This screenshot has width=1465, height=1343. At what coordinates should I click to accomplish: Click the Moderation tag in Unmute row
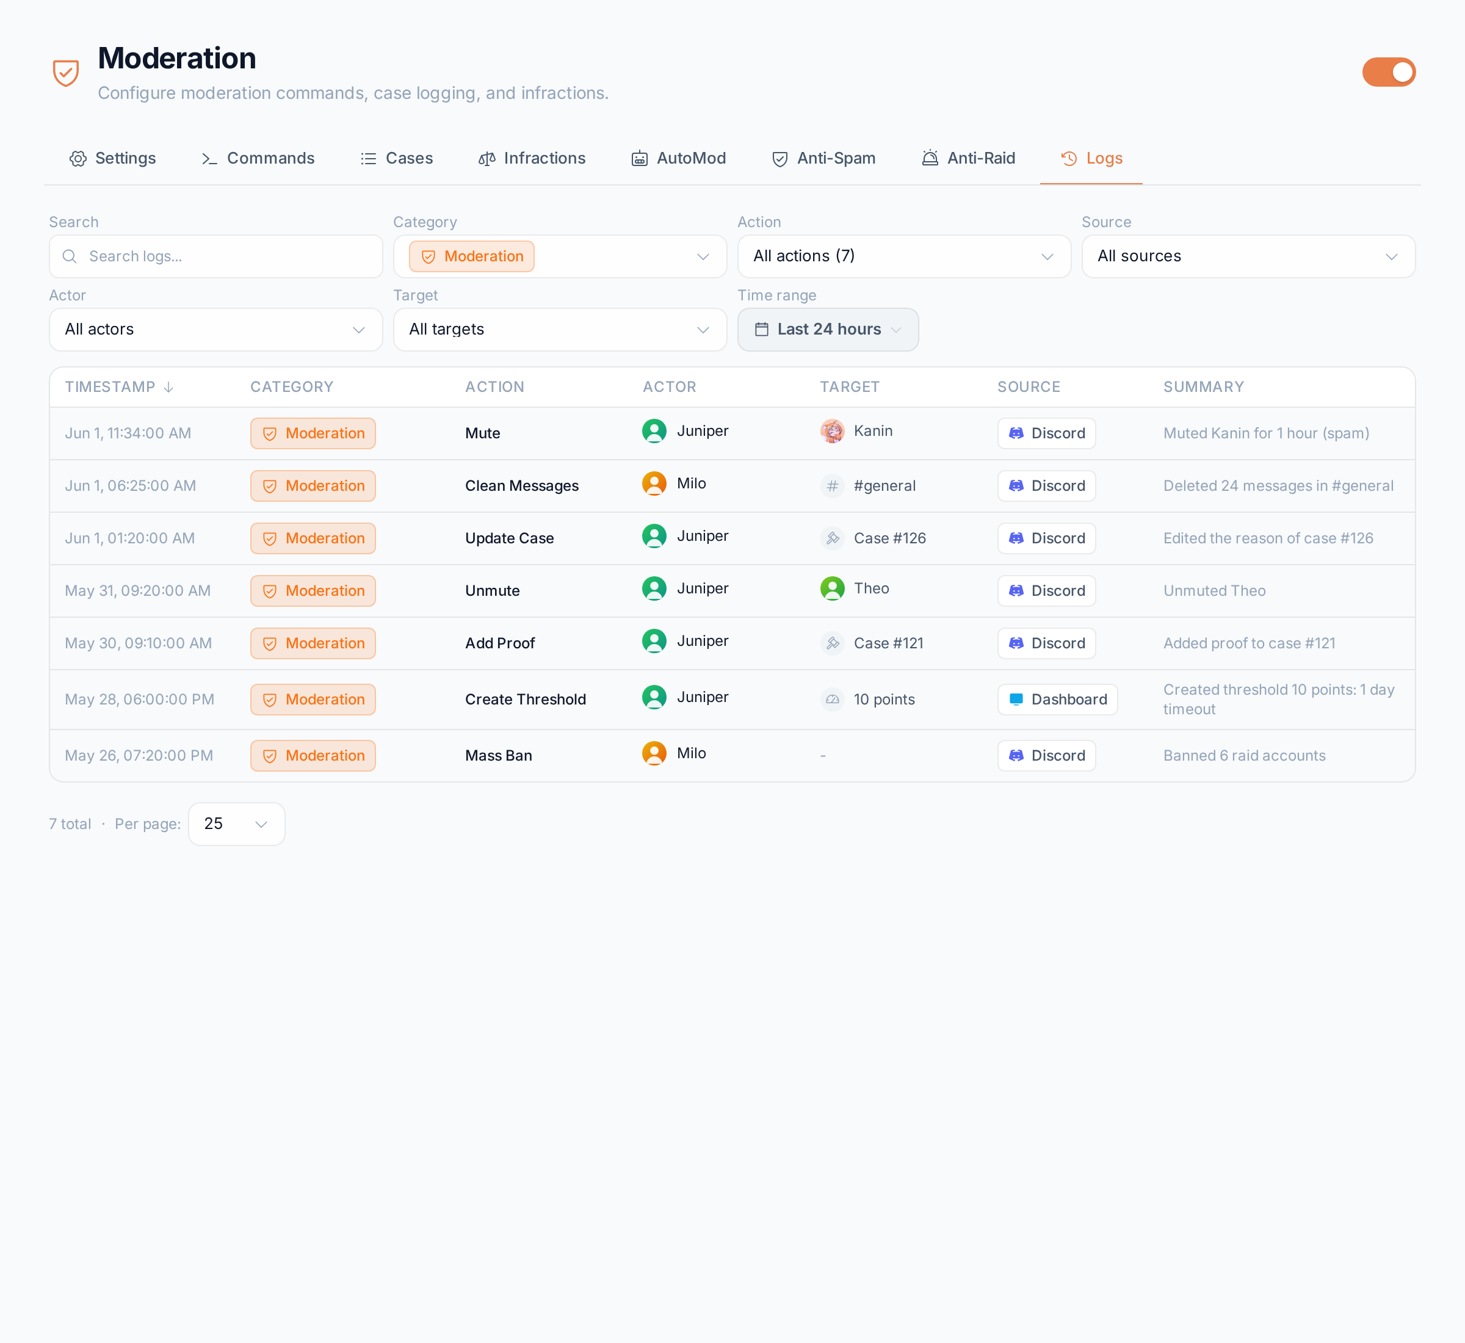pyautogui.click(x=313, y=590)
